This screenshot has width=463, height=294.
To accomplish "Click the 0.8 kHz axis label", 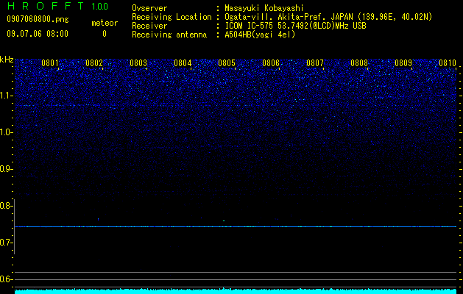I will tap(6, 206).
